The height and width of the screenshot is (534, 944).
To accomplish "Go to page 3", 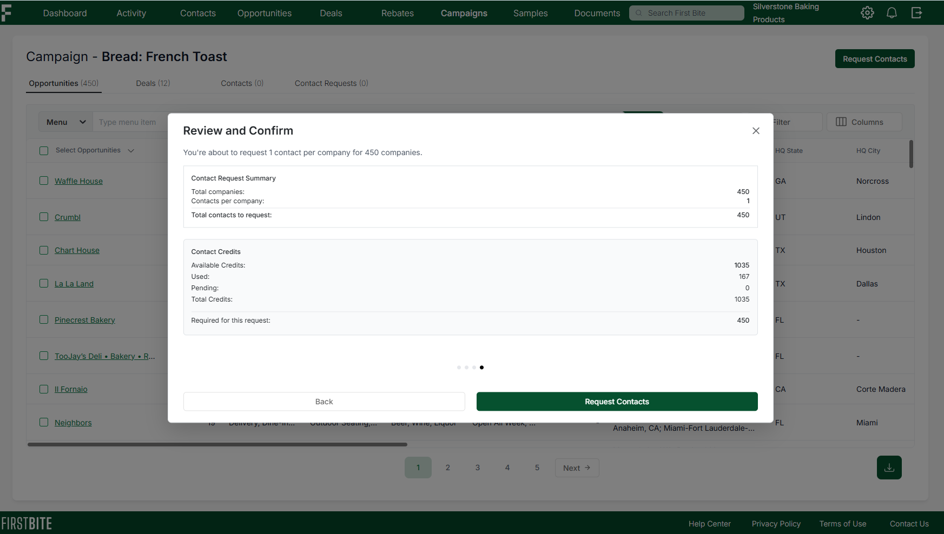I will (478, 468).
